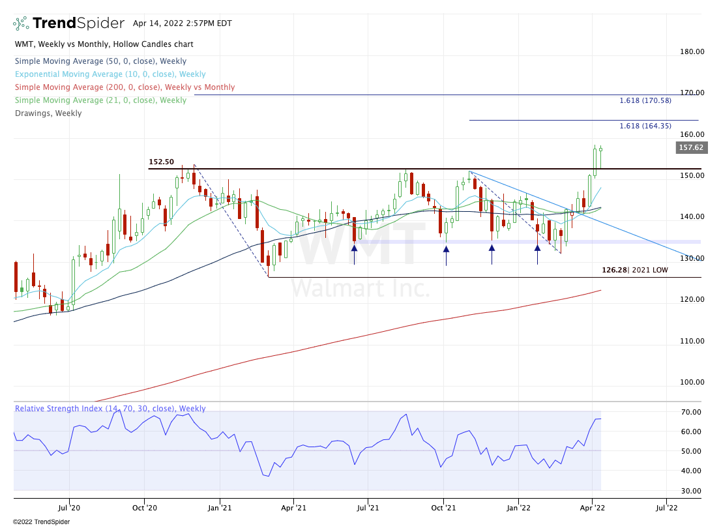Screen dimensions: 721x528
Task: Click the 150.00 price axis label
Action: (x=692, y=175)
